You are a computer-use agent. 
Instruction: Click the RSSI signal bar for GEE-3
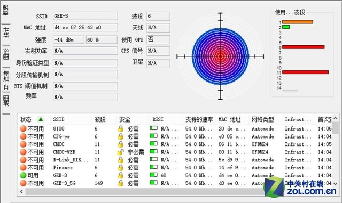[153, 175]
